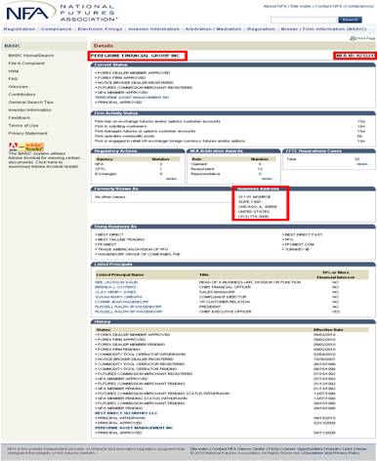Viewport: 377px width, 461px height.
Task: Click FUTURES COMMISSION MERCHANT REGISTERED in Current Status
Action: [x=144, y=88]
